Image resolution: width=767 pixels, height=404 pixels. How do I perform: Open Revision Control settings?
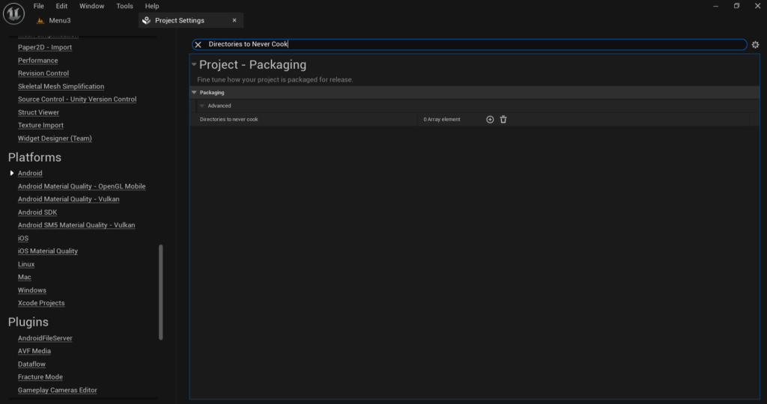43,73
